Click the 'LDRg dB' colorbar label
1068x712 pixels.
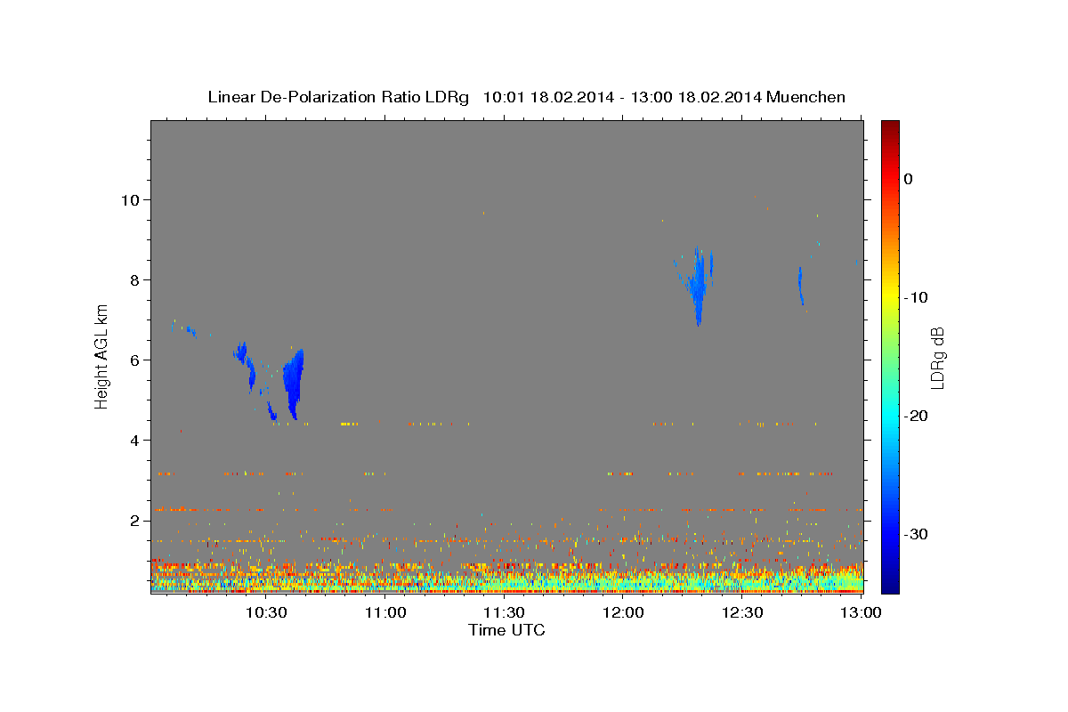[937, 357]
